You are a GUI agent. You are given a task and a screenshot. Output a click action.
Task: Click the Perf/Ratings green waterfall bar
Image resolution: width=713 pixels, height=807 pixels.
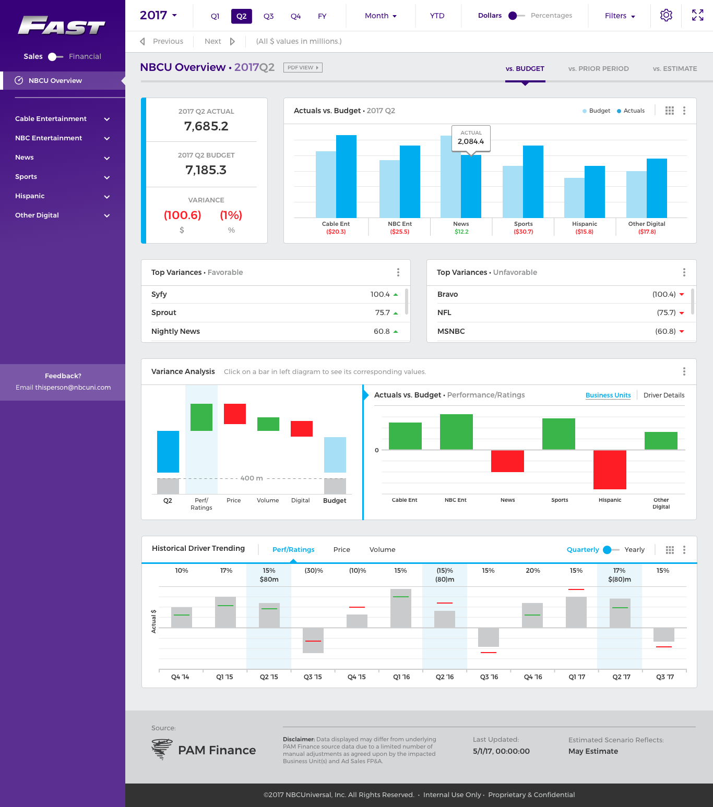pyautogui.click(x=201, y=417)
